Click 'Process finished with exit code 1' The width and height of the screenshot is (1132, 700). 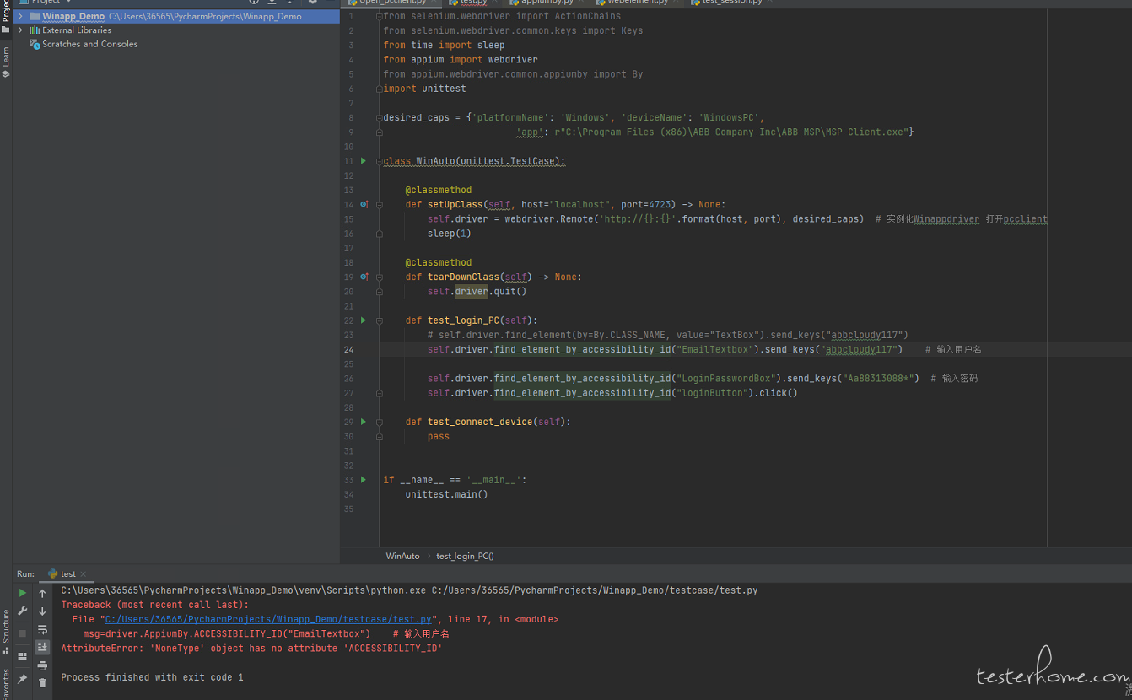[x=152, y=677]
